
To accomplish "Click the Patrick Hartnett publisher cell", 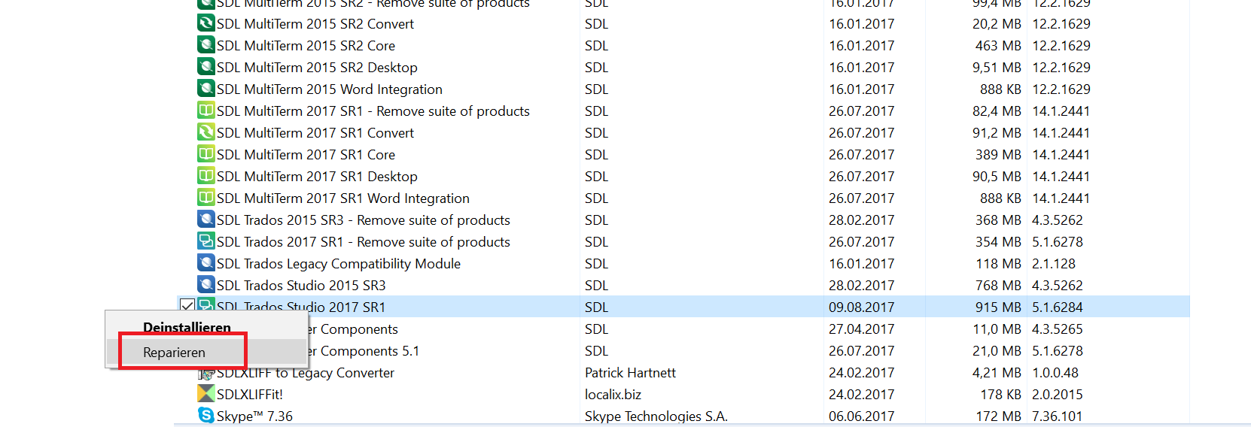I will [x=630, y=372].
